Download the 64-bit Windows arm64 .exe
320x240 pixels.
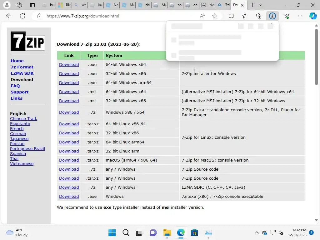coord(69,82)
